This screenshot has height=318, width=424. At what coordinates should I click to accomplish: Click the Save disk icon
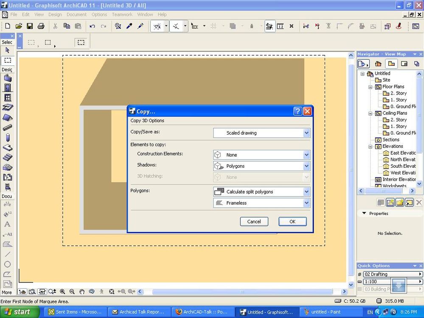pyautogui.click(x=30, y=26)
